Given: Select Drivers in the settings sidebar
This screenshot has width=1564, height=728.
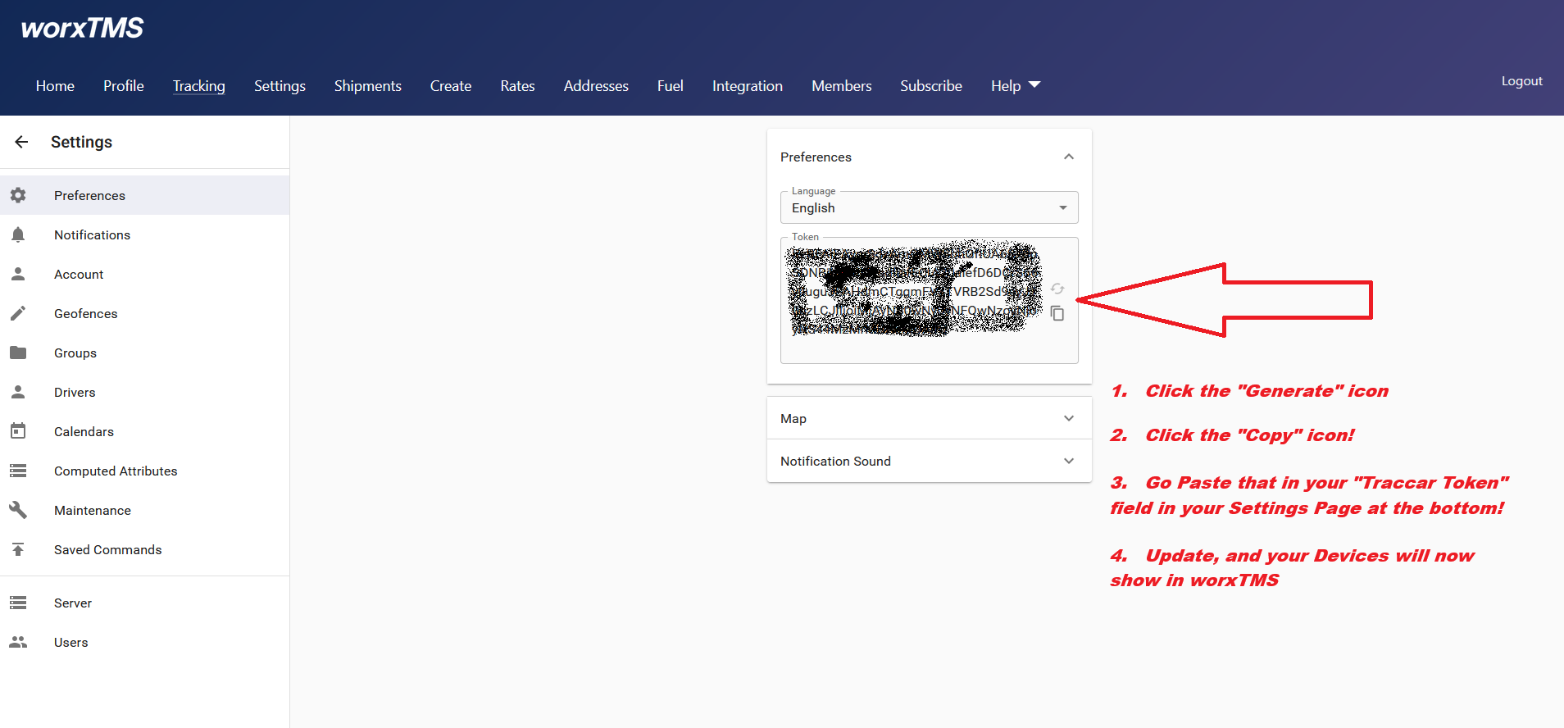Looking at the screenshot, I should click(x=144, y=392).
